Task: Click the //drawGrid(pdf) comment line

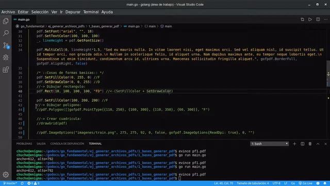Action: [52, 123]
